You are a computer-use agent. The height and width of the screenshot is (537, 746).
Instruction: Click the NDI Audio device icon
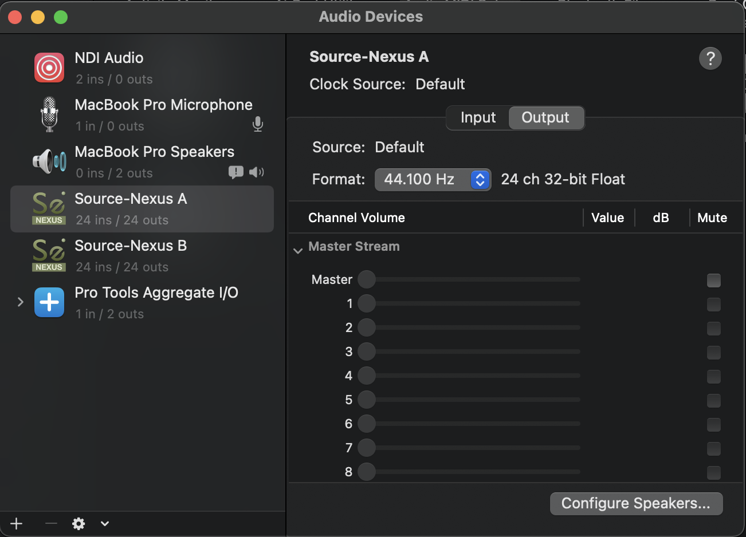click(x=49, y=68)
